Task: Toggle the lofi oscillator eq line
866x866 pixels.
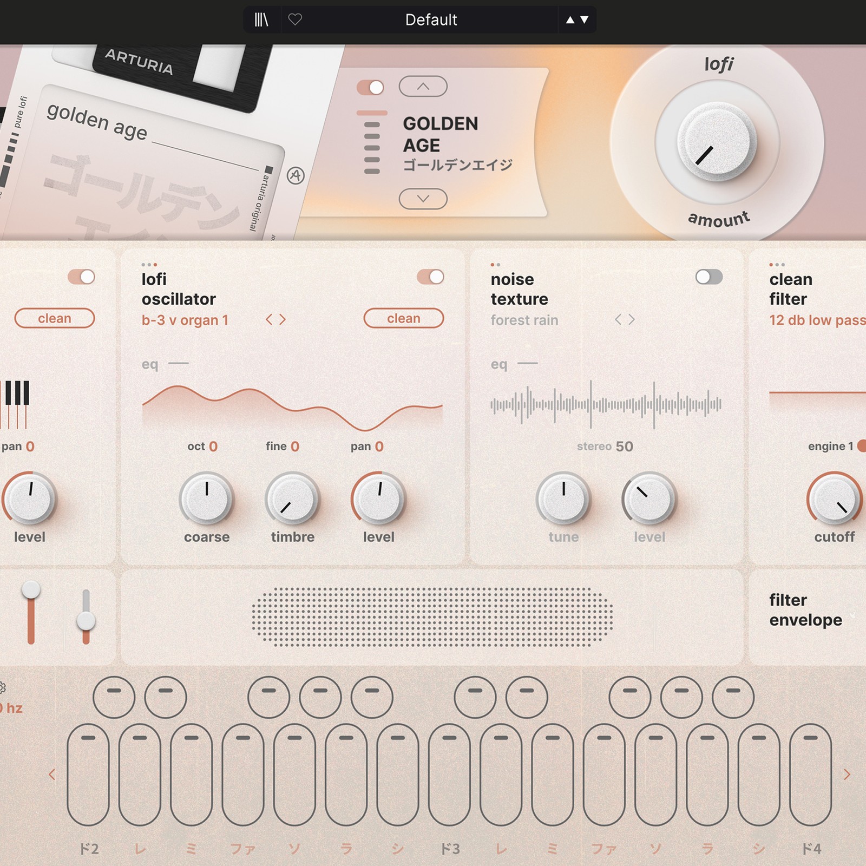Action: click(x=179, y=364)
